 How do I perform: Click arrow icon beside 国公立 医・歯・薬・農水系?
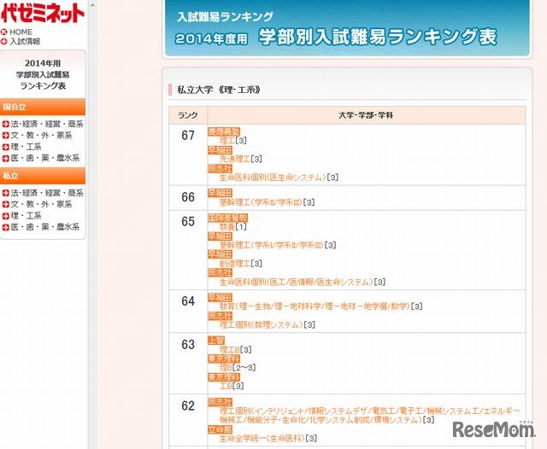click(x=6, y=158)
